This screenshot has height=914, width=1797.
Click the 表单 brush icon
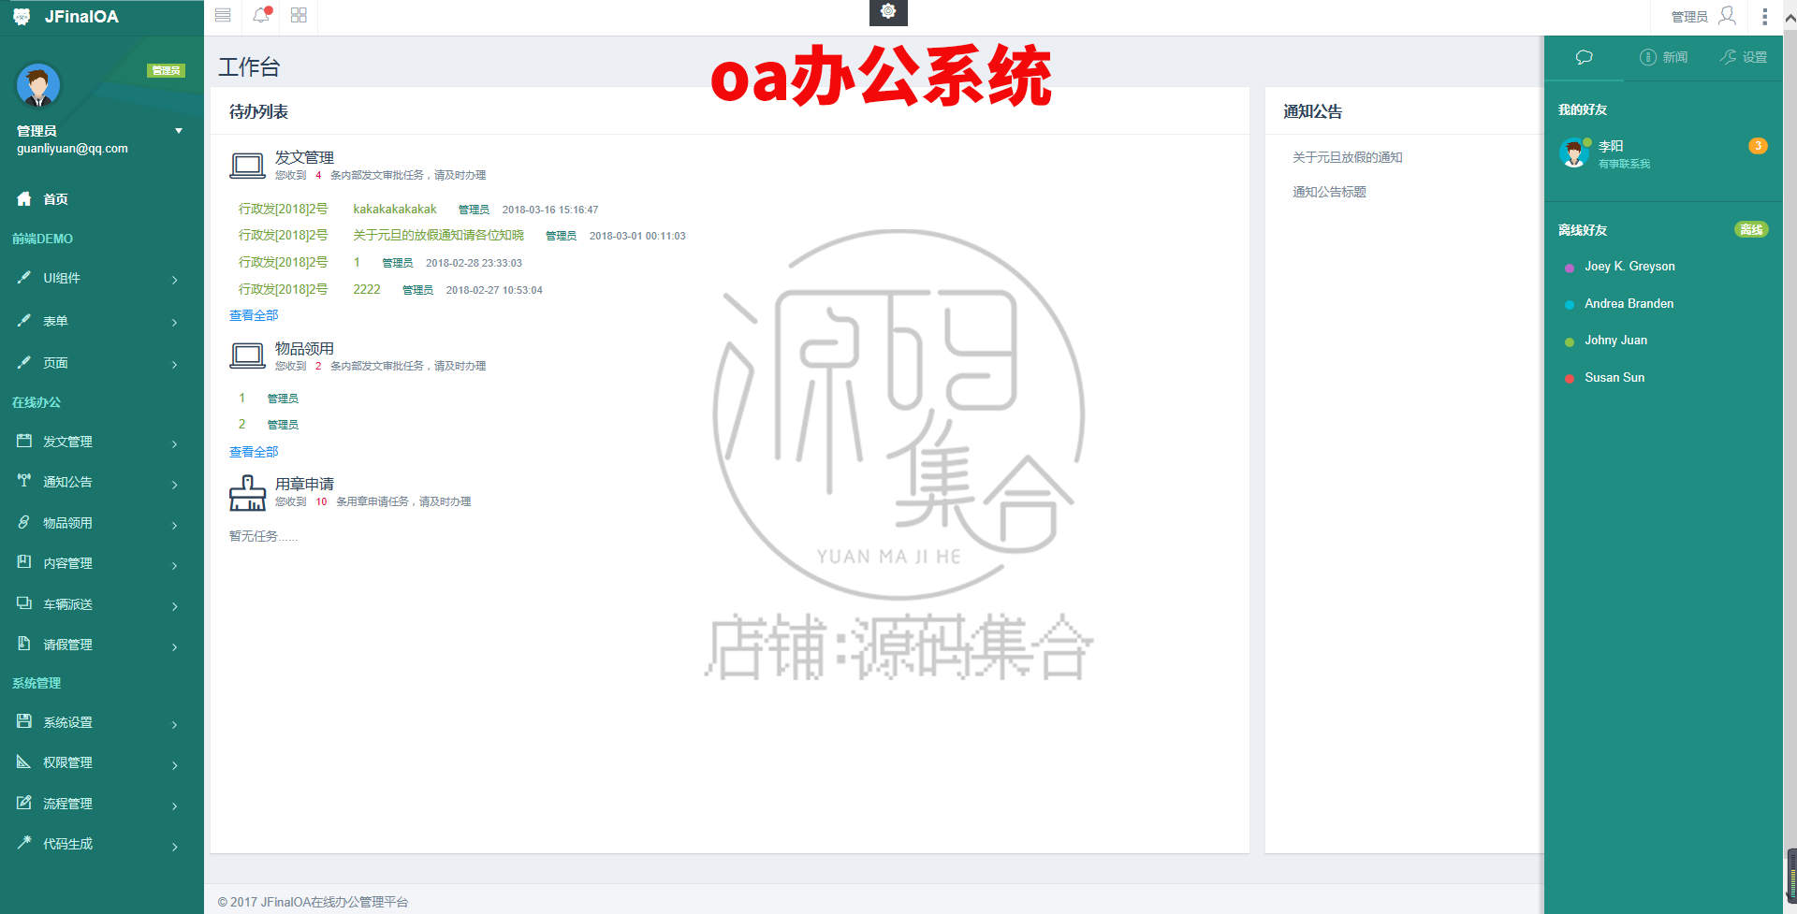(24, 320)
